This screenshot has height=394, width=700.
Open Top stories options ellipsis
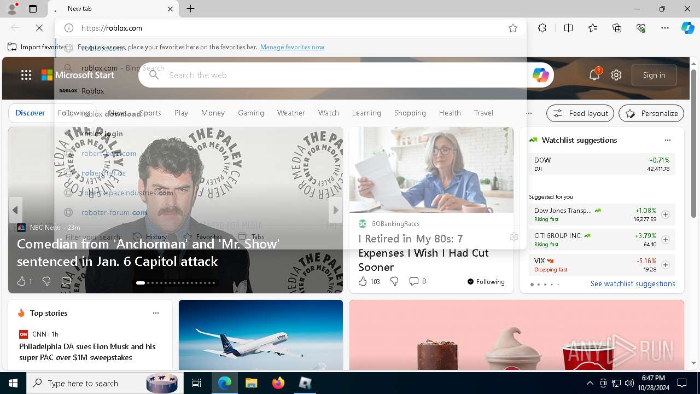[x=156, y=313]
